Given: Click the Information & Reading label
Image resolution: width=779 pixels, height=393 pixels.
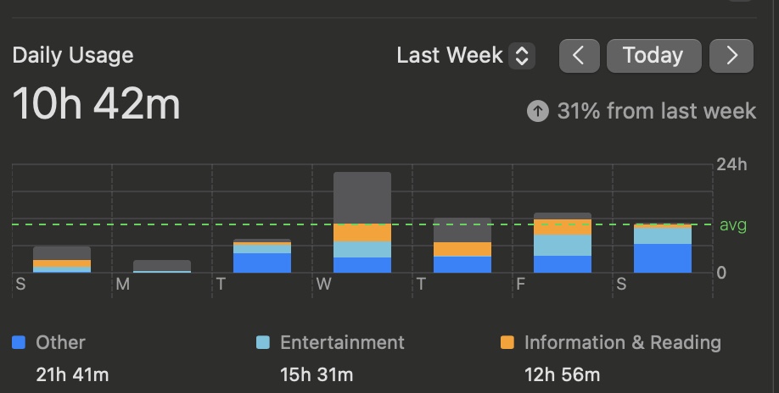Looking at the screenshot, I should [x=623, y=342].
